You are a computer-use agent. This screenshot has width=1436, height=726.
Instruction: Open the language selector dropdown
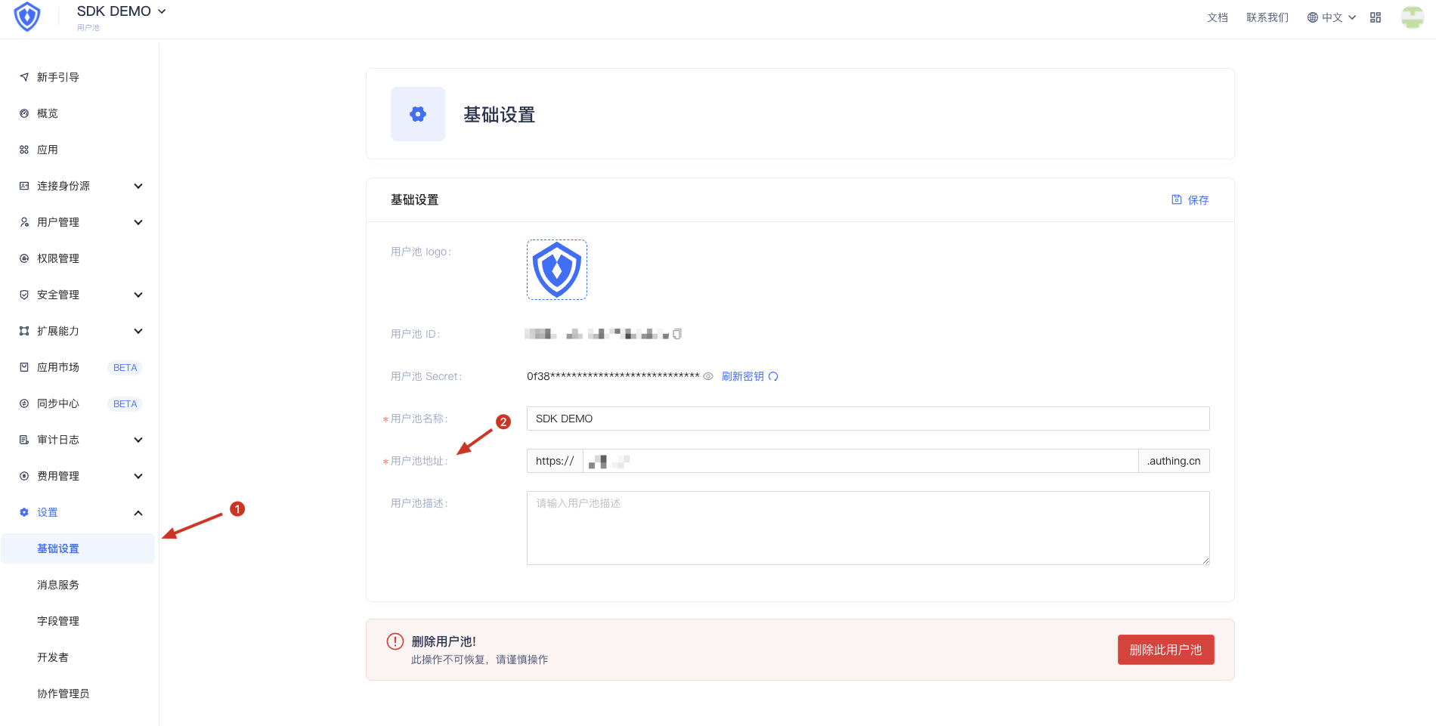tap(1332, 17)
